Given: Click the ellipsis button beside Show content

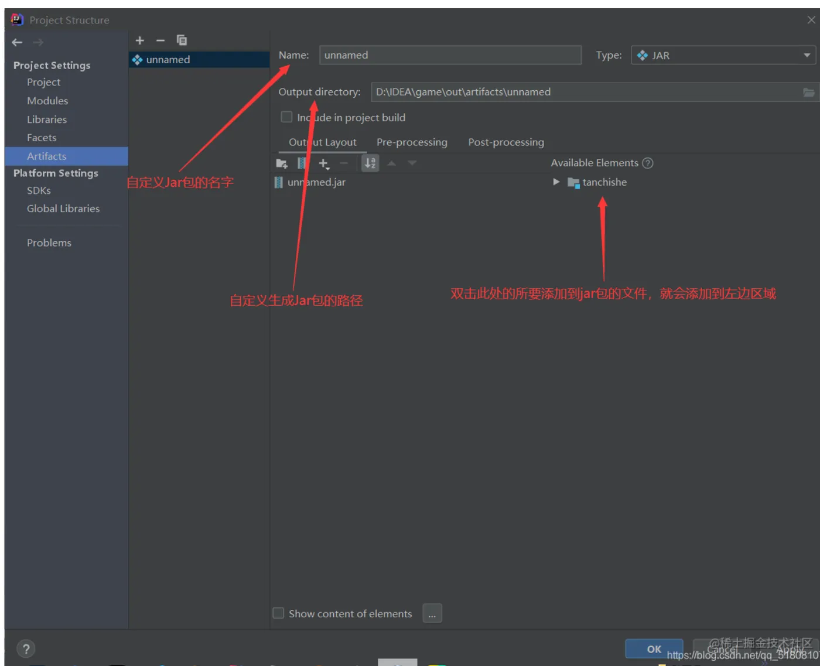Looking at the screenshot, I should point(432,613).
